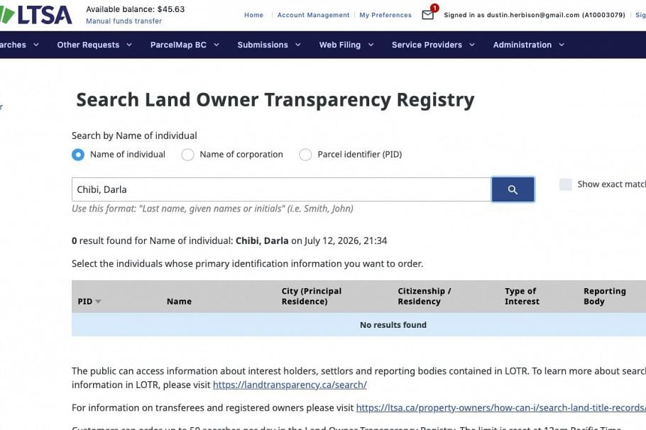This screenshot has width=646, height=430.
Task: Open the landtransparency.ca/search link
Action: click(x=290, y=385)
